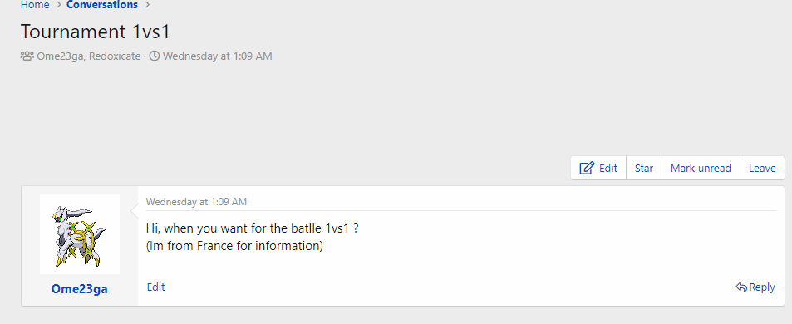Open the bold Ome23ga username under avatar
792x324 pixels.
coord(79,289)
